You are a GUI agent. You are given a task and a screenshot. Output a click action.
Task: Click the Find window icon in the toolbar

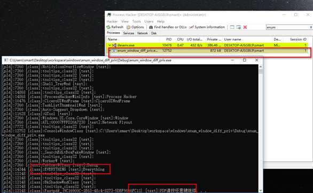tap(232, 27)
